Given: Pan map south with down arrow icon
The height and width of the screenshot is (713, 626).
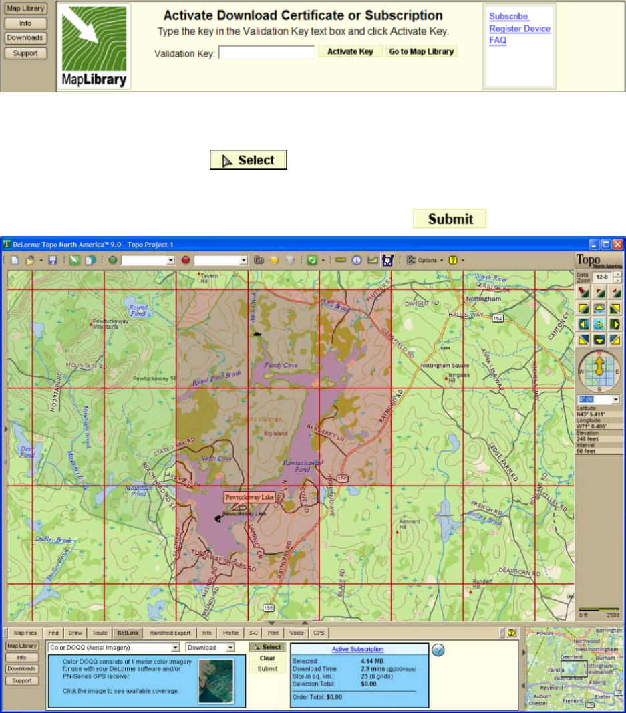Looking at the screenshot, I should point(599,339).
